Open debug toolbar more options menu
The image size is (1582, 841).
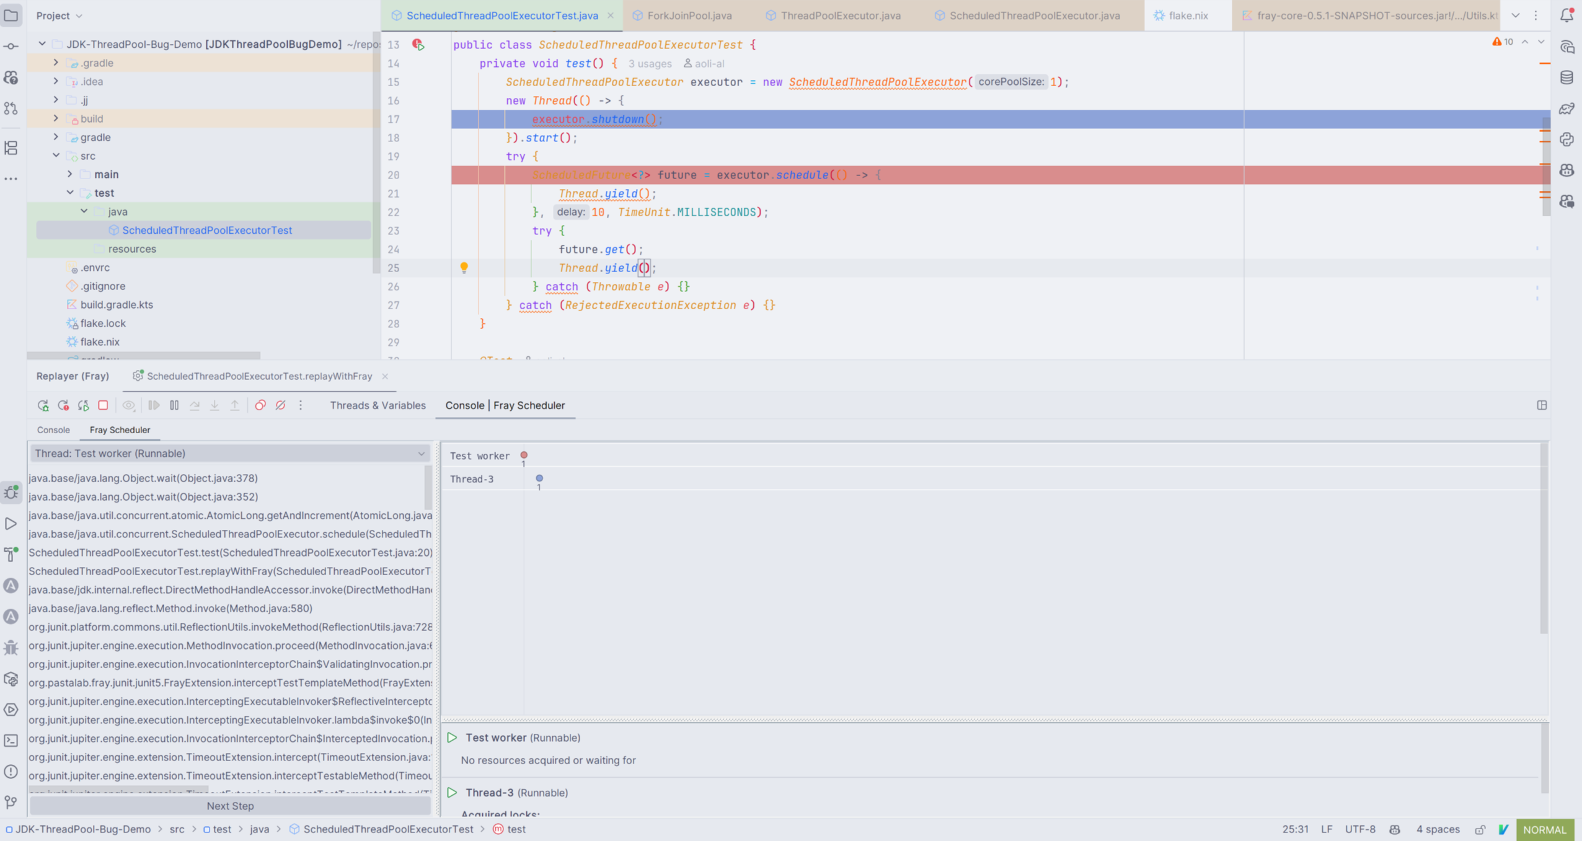point(301,405)
